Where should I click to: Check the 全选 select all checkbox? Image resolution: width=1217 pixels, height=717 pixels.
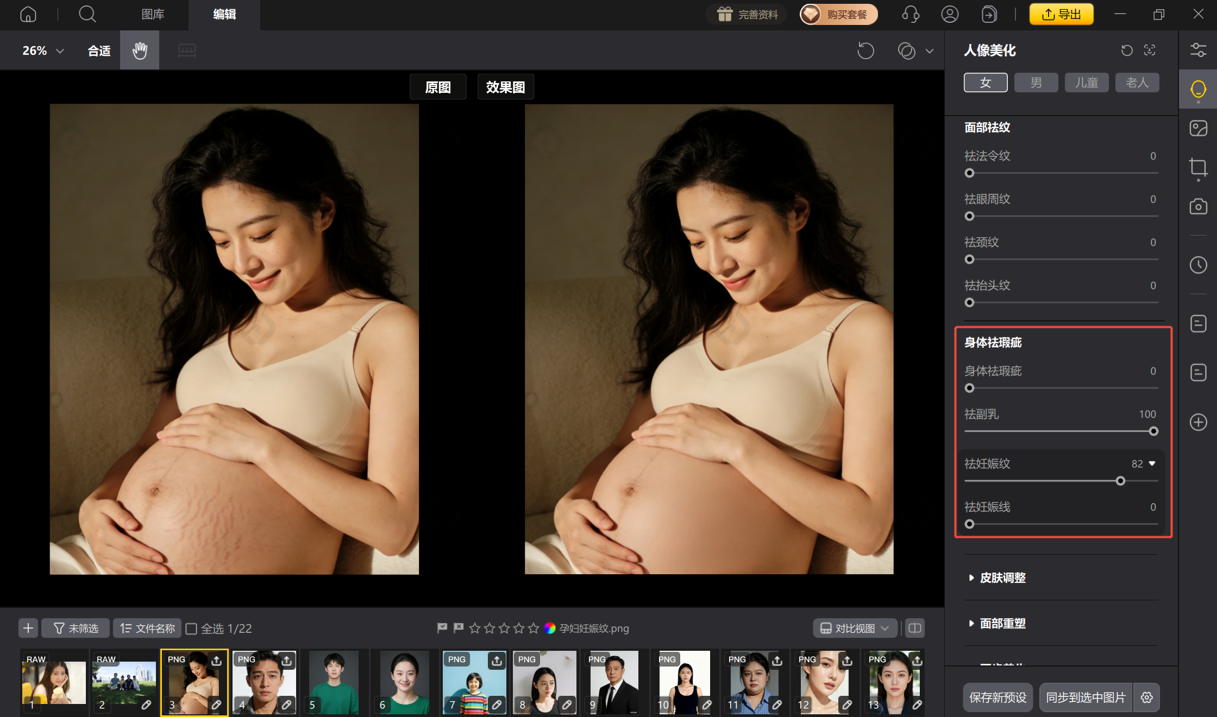click(191, 629)
